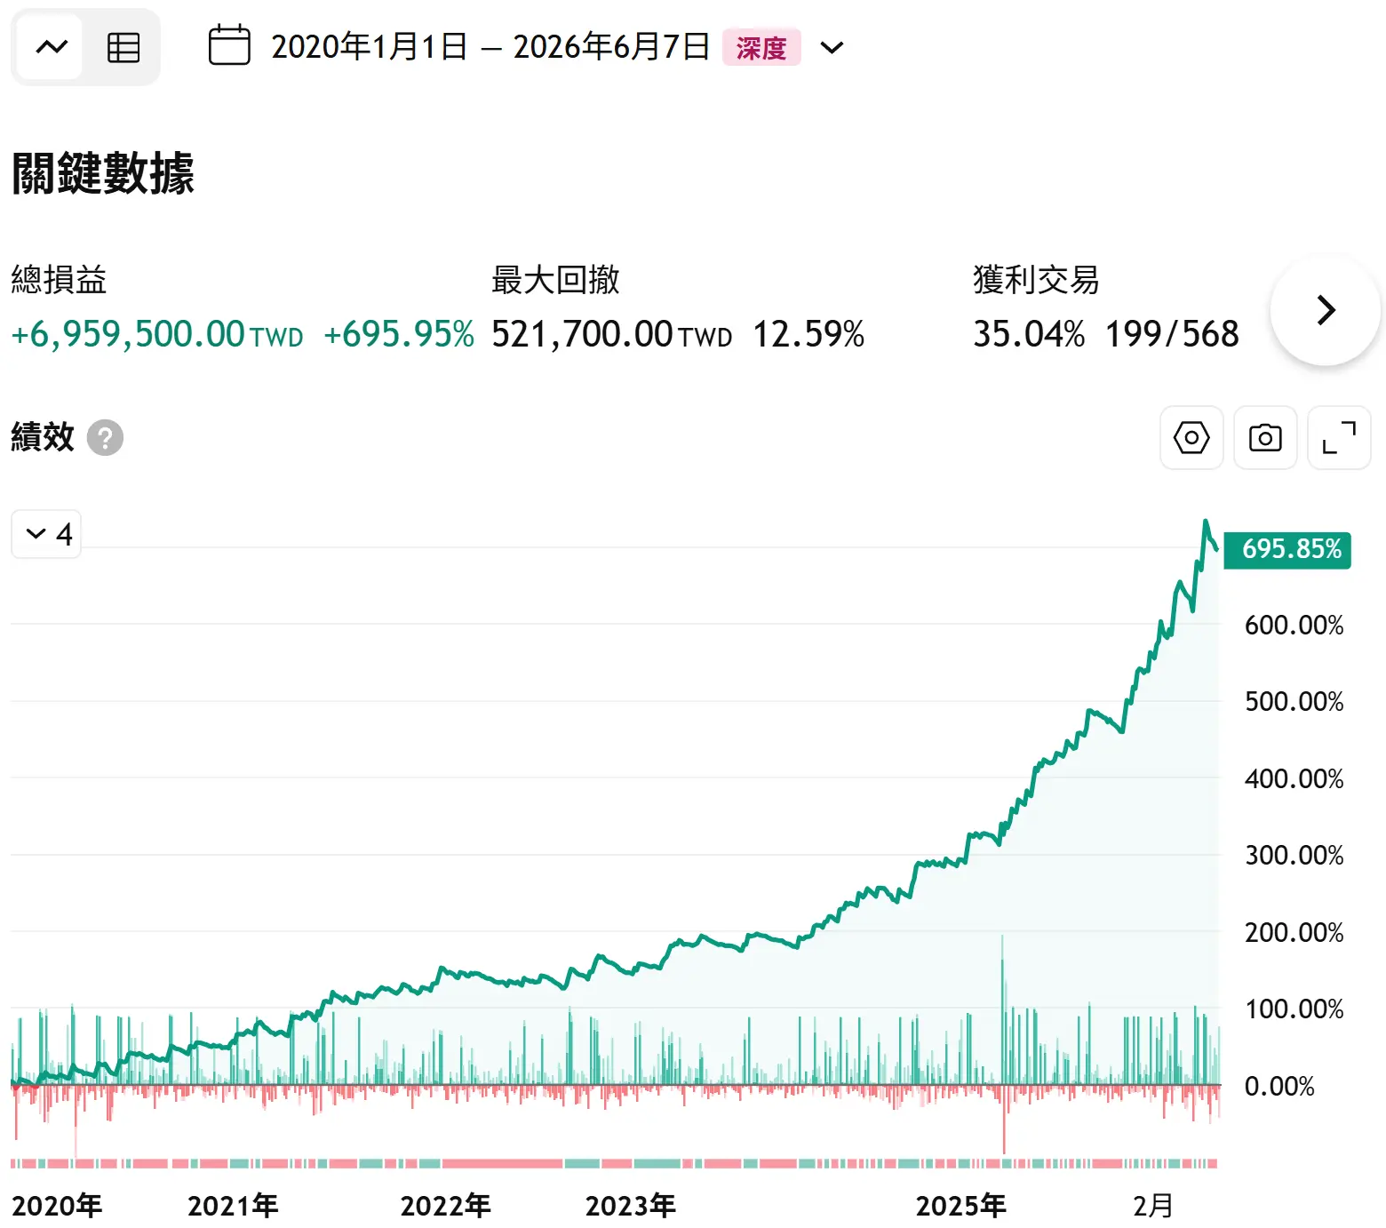Click the 2月 time axis label
The image size is (1386, 1228).
[1153, 1206]
